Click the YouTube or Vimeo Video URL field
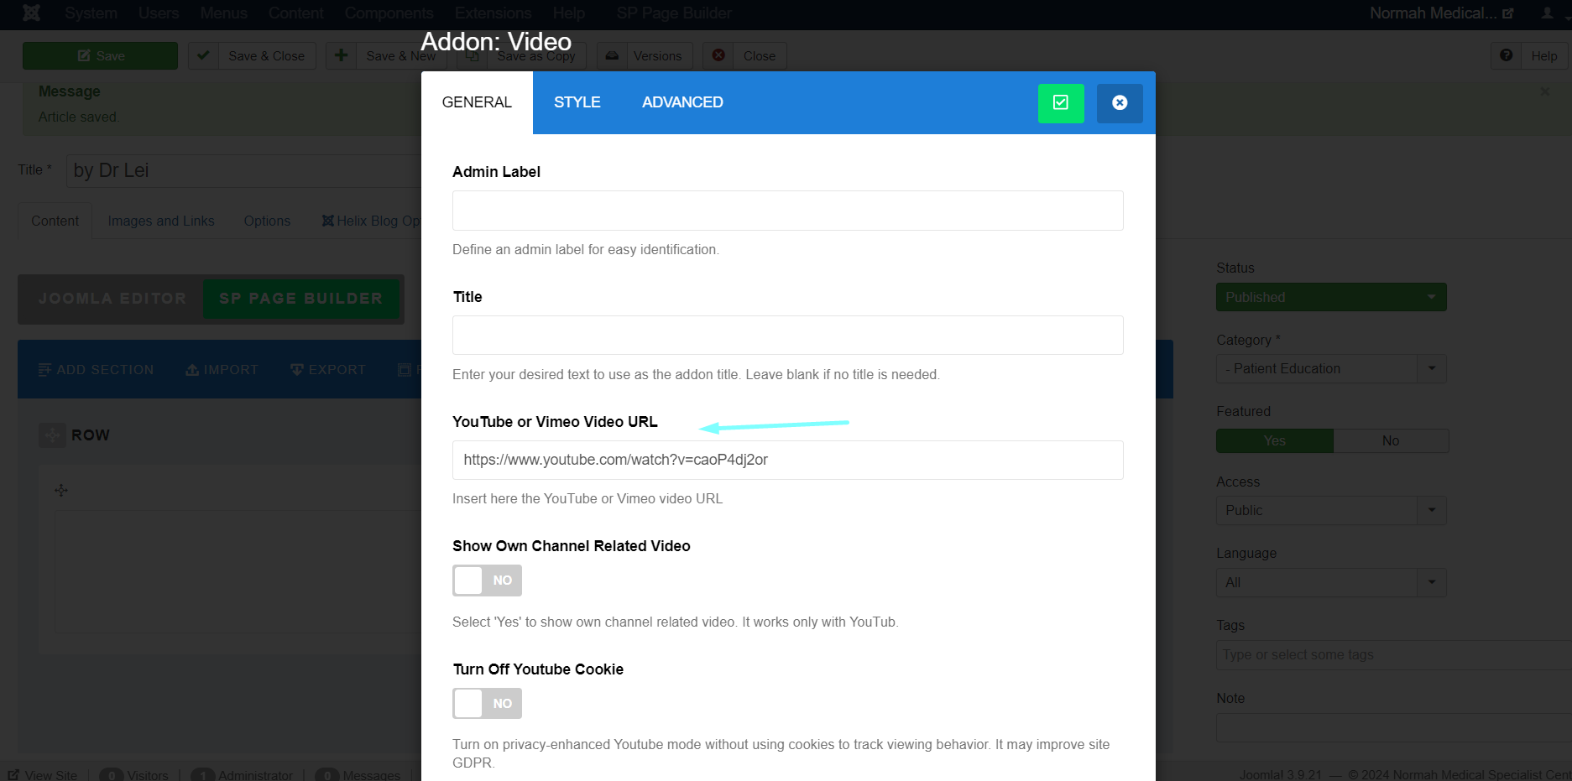This screenshot has height=781, width=1572. 787,460
